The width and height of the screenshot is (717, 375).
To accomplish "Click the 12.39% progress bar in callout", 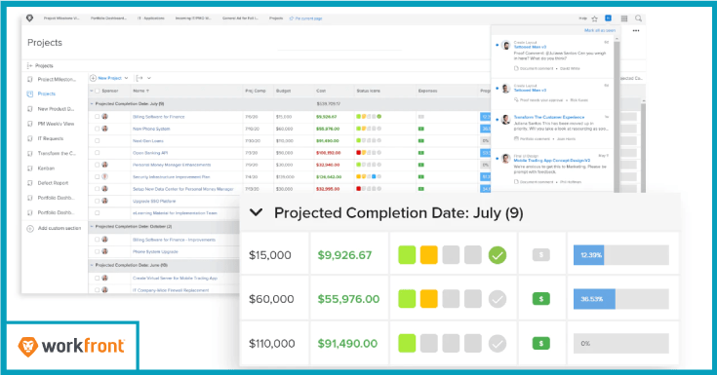I will 621,255.
